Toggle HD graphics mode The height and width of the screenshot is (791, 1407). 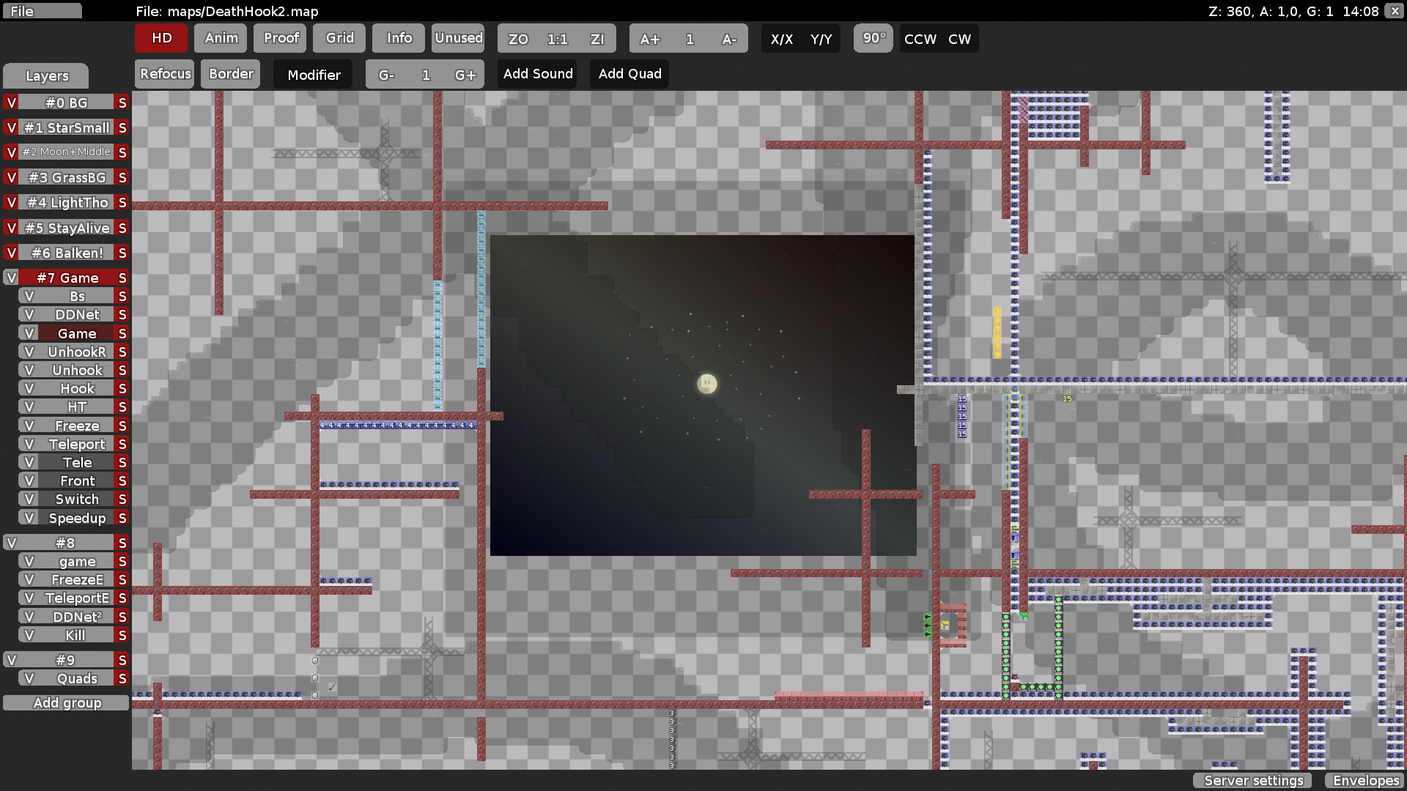160,38
